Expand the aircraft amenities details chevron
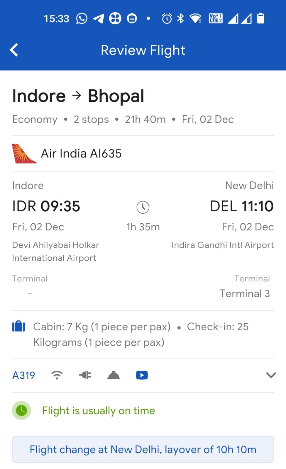The height and width of the screenshot is (469, 286). click(271, 375)
